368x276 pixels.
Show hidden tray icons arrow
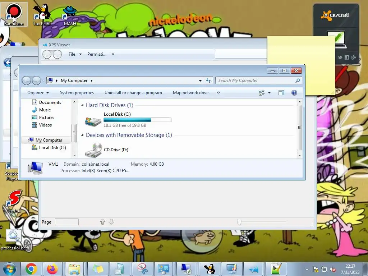coord(307,269)
